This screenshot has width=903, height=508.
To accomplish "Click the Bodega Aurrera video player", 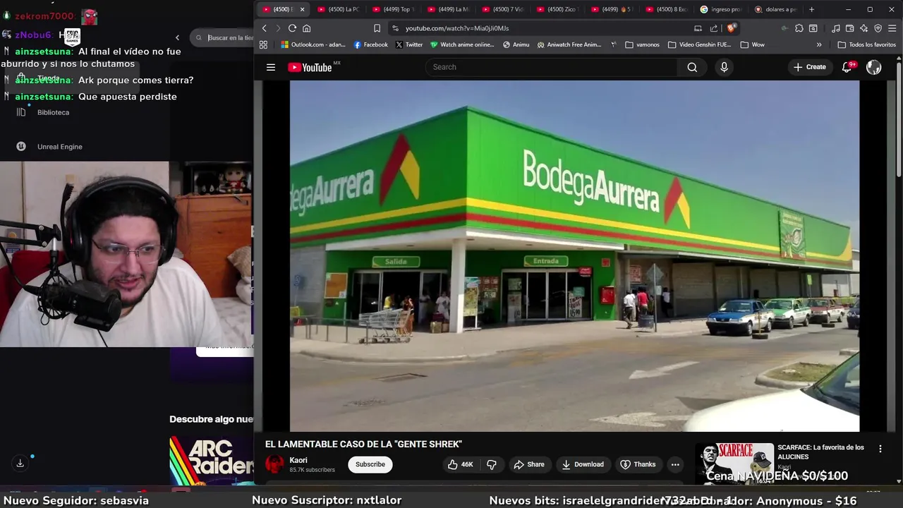I will pos(574,255).
